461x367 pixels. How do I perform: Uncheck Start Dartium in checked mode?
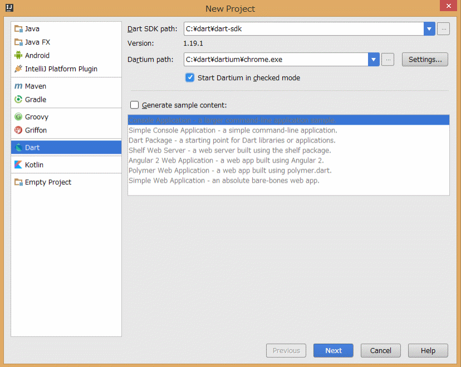(x=190, y=78)
